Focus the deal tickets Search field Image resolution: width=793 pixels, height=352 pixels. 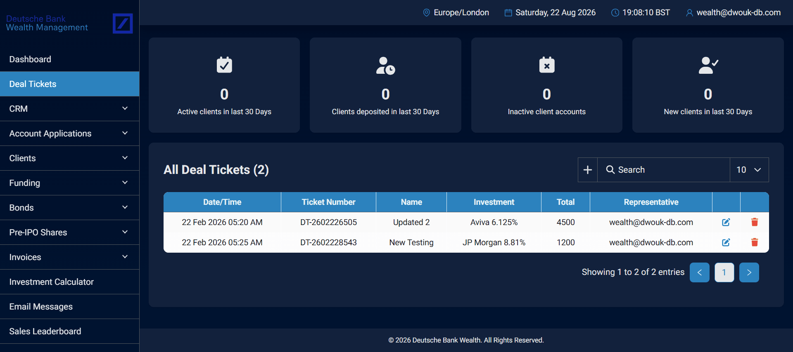664,170
